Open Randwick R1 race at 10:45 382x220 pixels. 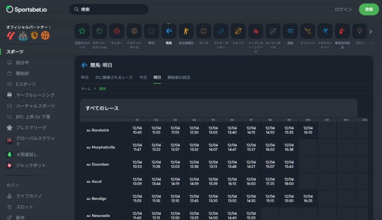tap(137, 130)
